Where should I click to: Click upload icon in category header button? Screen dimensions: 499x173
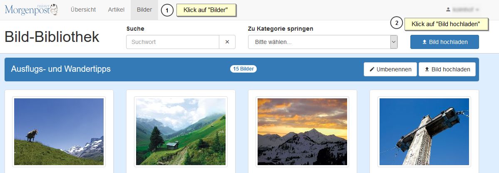pos(427,69)
